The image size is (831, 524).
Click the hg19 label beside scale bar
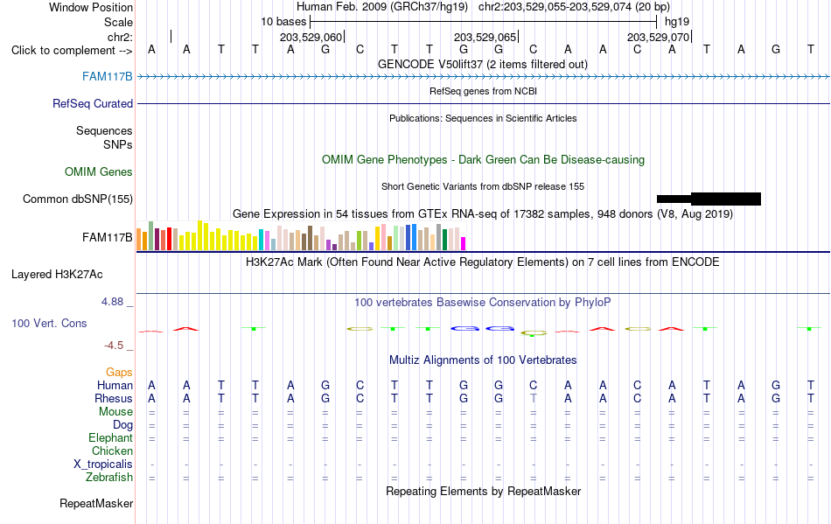pyautogui.click(x=677, y=22)
